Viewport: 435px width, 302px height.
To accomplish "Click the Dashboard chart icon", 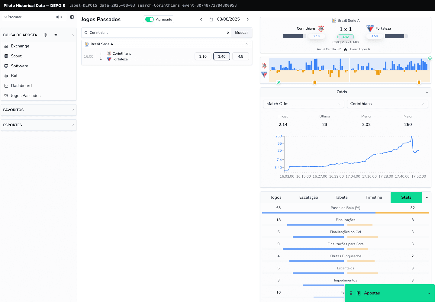I will (x=6, y=86).
